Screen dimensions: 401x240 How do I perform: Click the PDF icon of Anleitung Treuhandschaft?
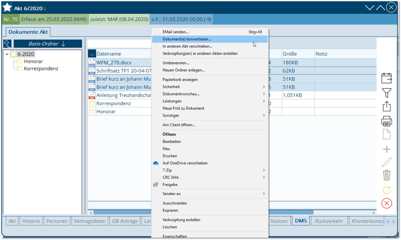pos(92,95)
